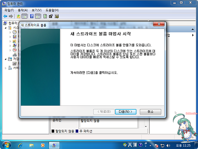The width and height of the screenshot is (198, 149).
Task: Open Windows Explorer from the taskbar
Action: pyautogui.click(x=31, y=145)
